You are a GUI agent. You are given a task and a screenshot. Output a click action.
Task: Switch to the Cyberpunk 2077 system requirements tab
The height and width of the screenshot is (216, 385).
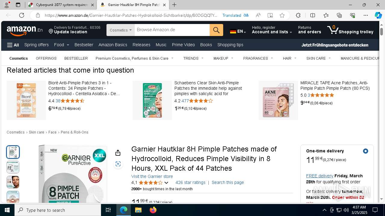61,5
